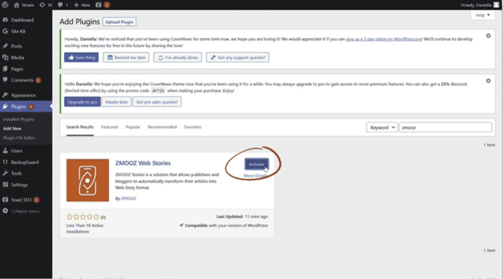
Task: Go to Posts in sidebar
Action: [16, 46]
